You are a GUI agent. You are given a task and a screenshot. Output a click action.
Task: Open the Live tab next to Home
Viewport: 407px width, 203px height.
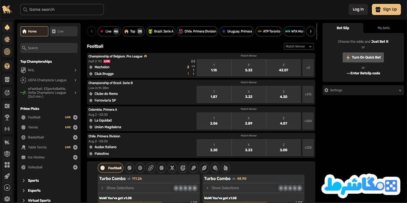tap(63, 31)
